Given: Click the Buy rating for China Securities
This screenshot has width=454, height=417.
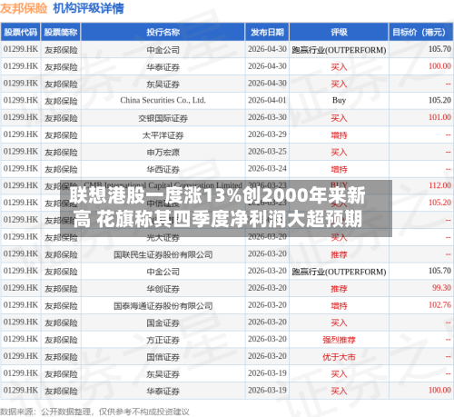Looking at the screenshot, I should click(x=339, y=100).
